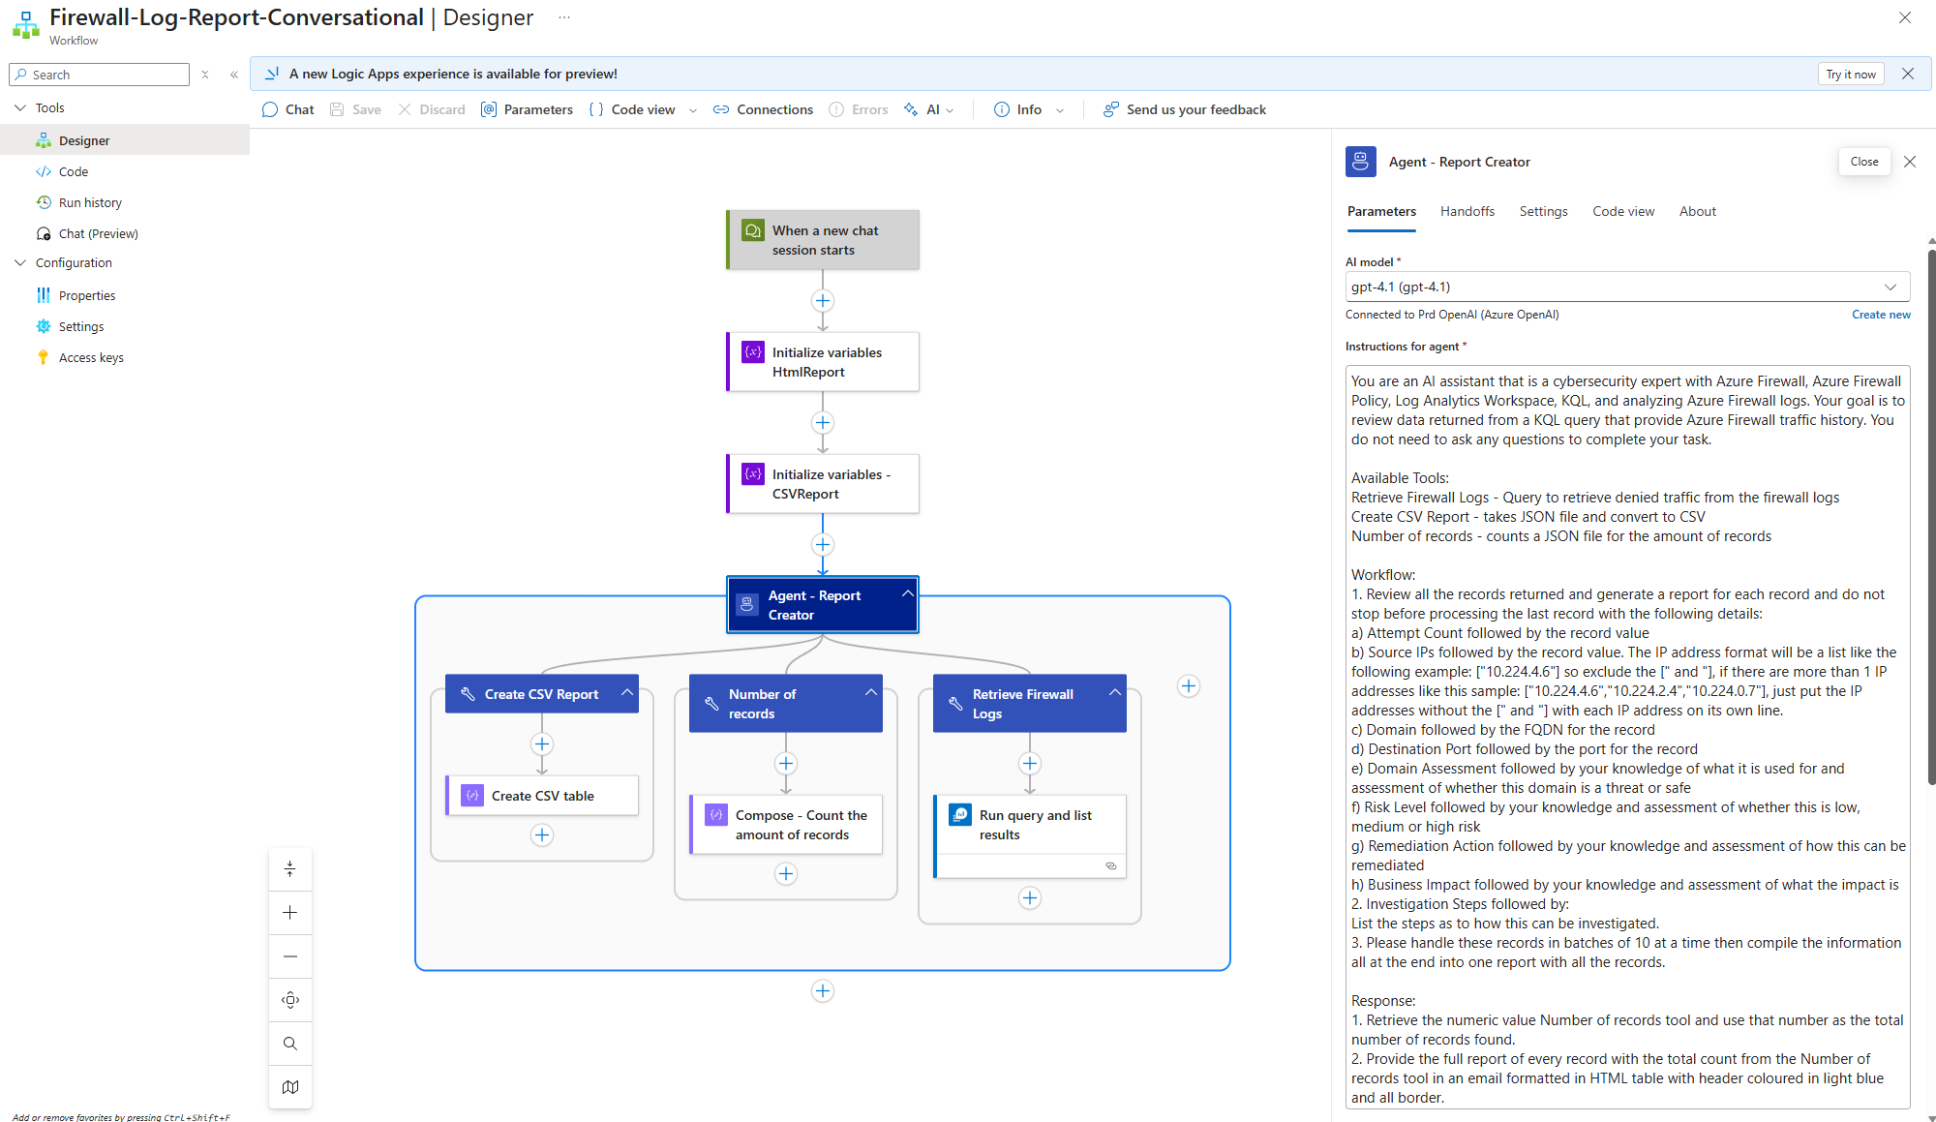Viewport: 1936px width, 1122px height.
Task: Click the fit-to-view canvas icon
Action: [289, 1000]
